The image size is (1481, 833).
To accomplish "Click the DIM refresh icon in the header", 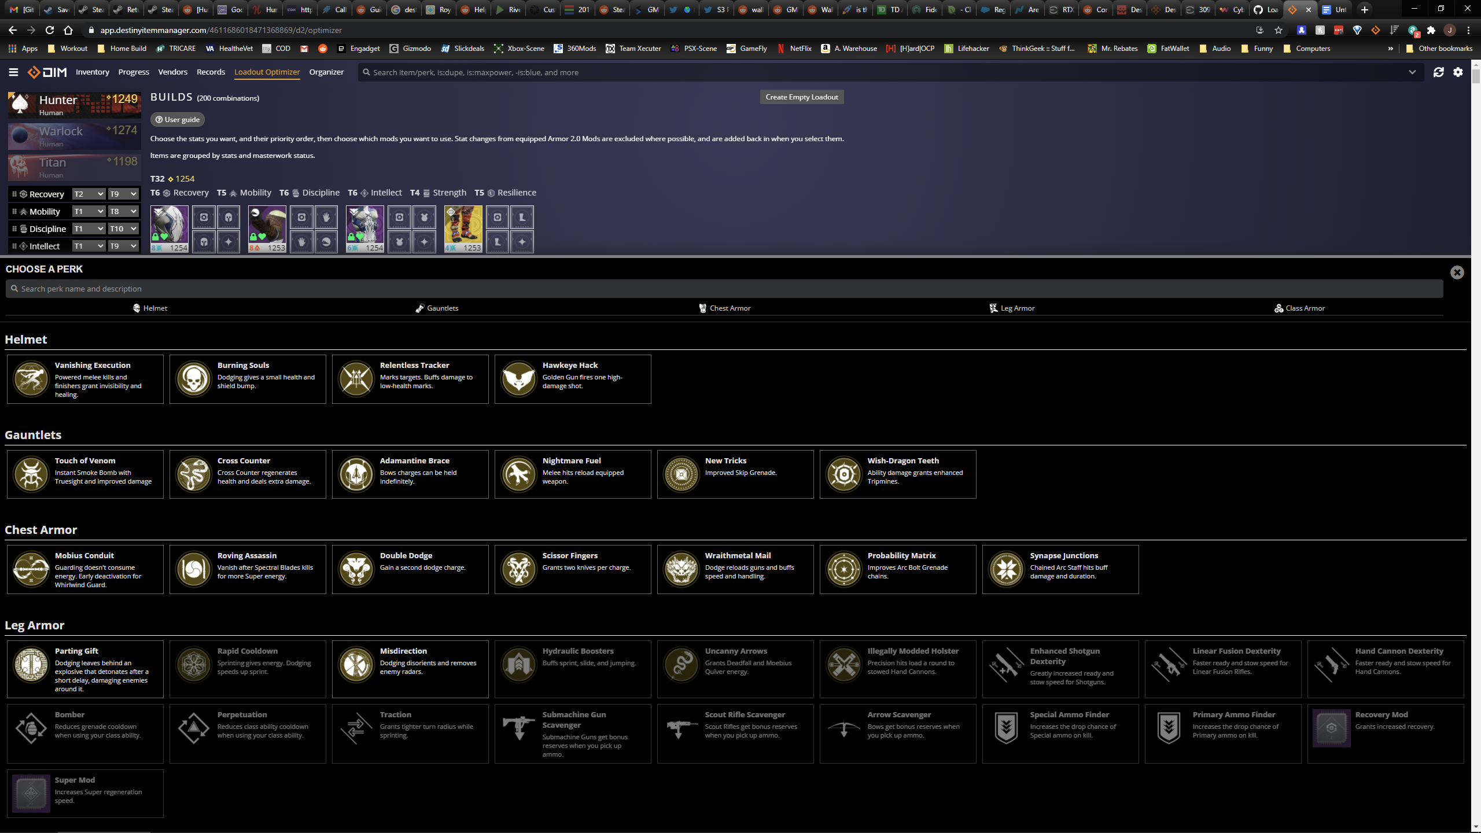I will [1439, 72].
